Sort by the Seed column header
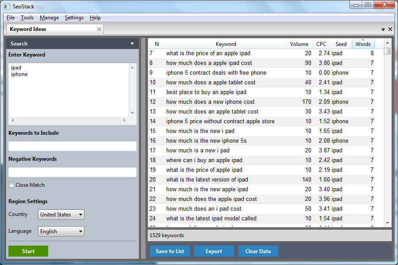The image size is (398, 265). pos(341,44)
